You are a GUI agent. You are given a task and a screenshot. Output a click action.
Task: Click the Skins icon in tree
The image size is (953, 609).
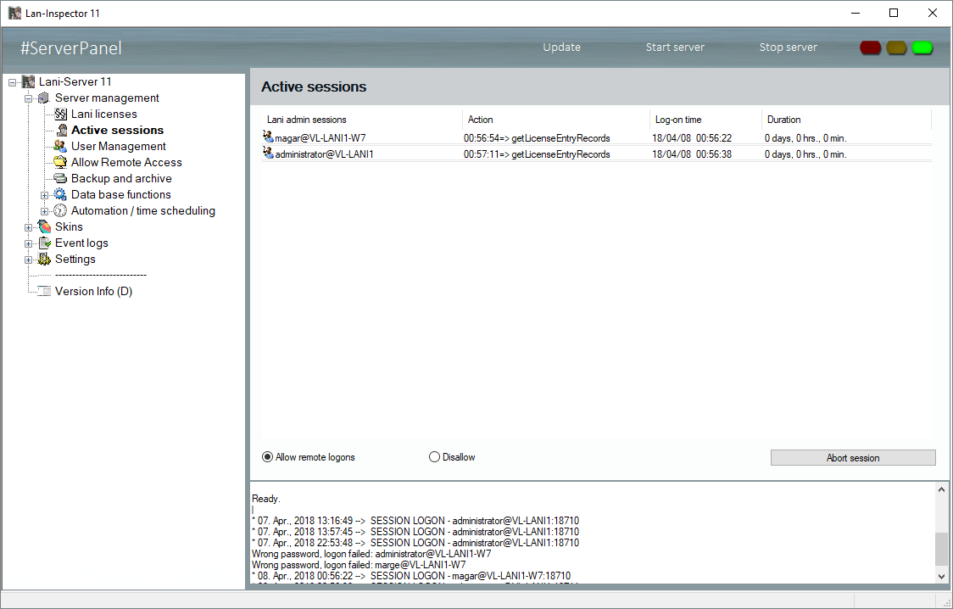[45, 227]
